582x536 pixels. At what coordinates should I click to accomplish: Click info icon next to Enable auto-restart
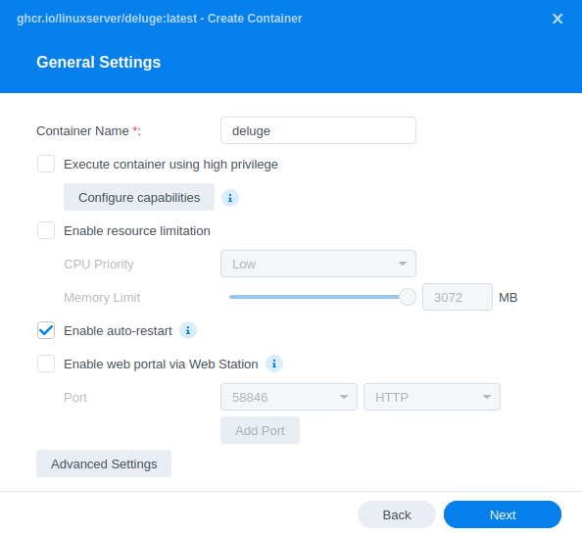(x=188, y=330)
